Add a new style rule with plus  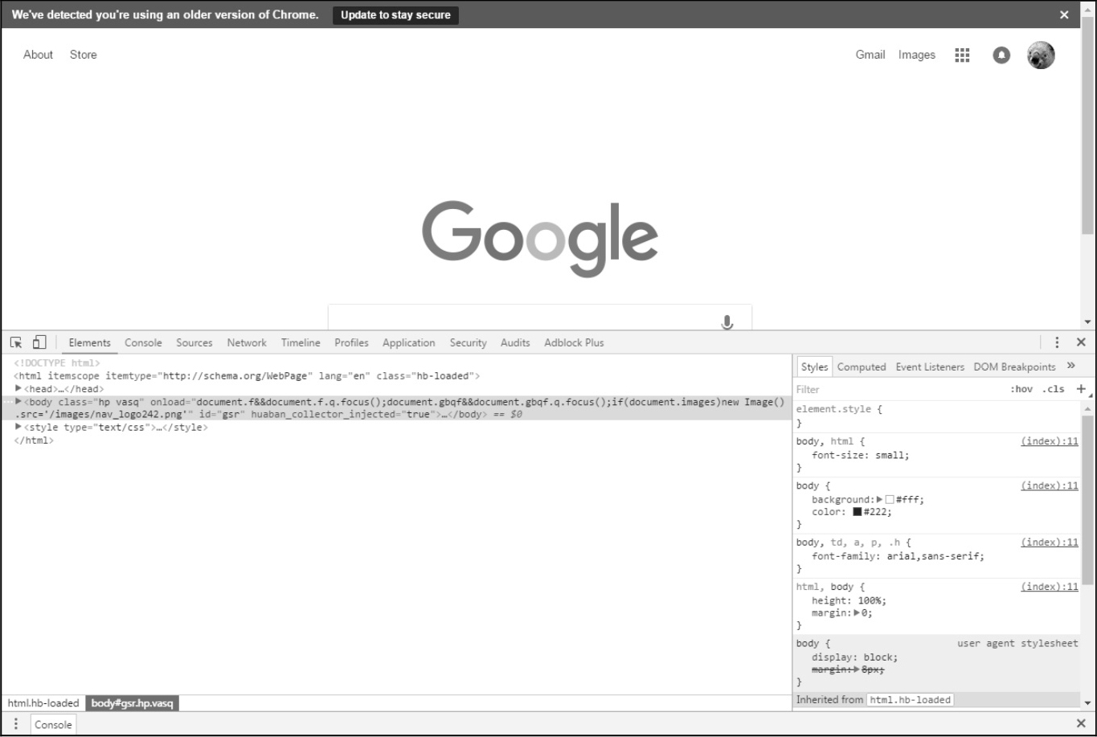(x=1080, y=389)
